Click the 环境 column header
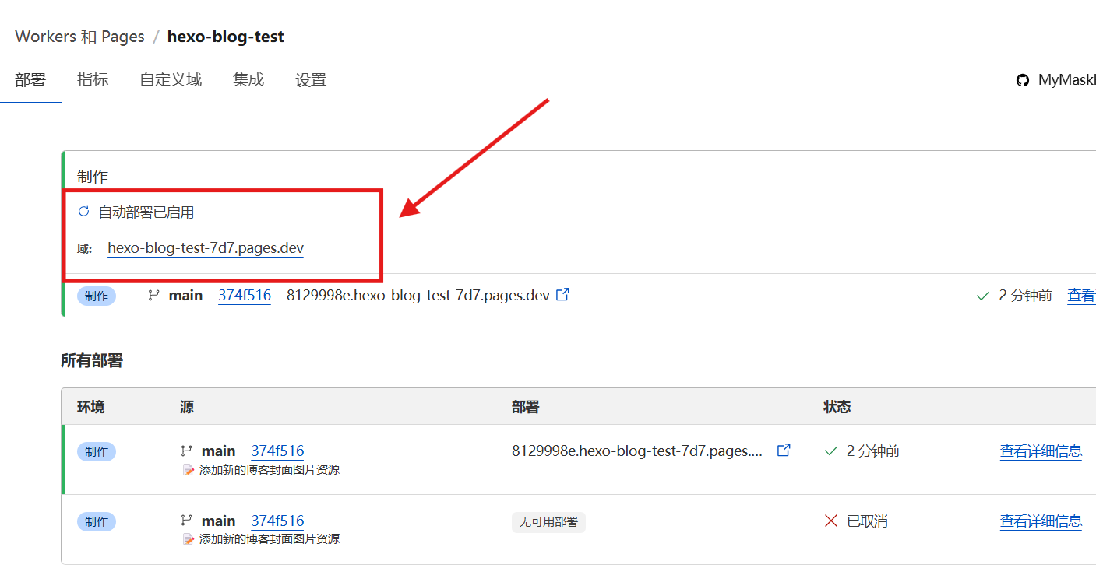Image resolution: width=1096 pixels, height=568 pixels. pos(90,407)
